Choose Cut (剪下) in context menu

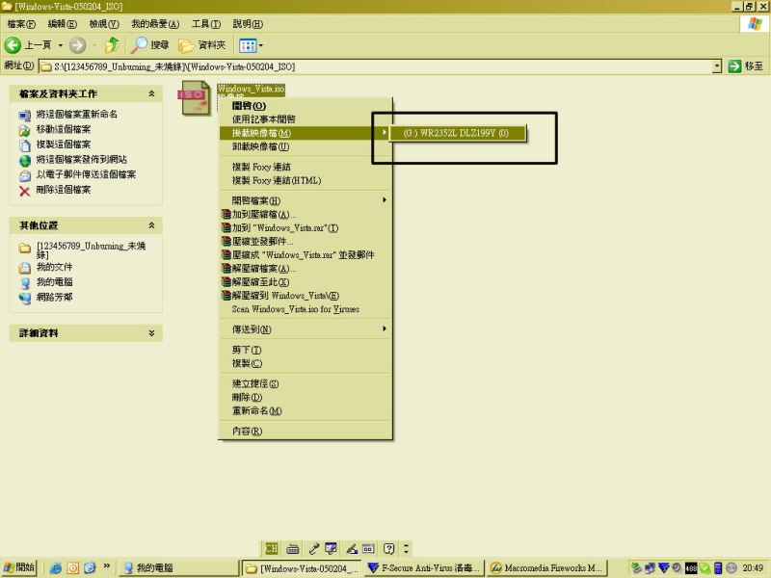pos(305,350)
